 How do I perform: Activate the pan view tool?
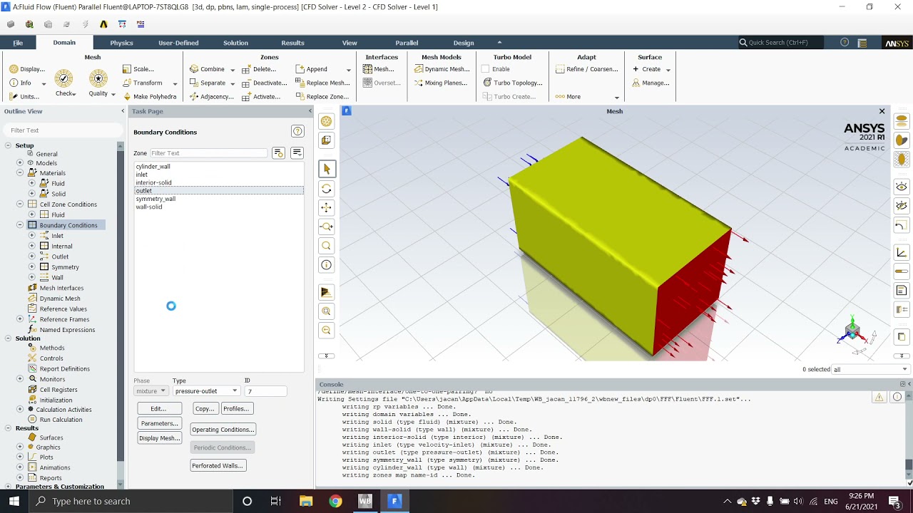pyautogui.click(x=327, y=207)
